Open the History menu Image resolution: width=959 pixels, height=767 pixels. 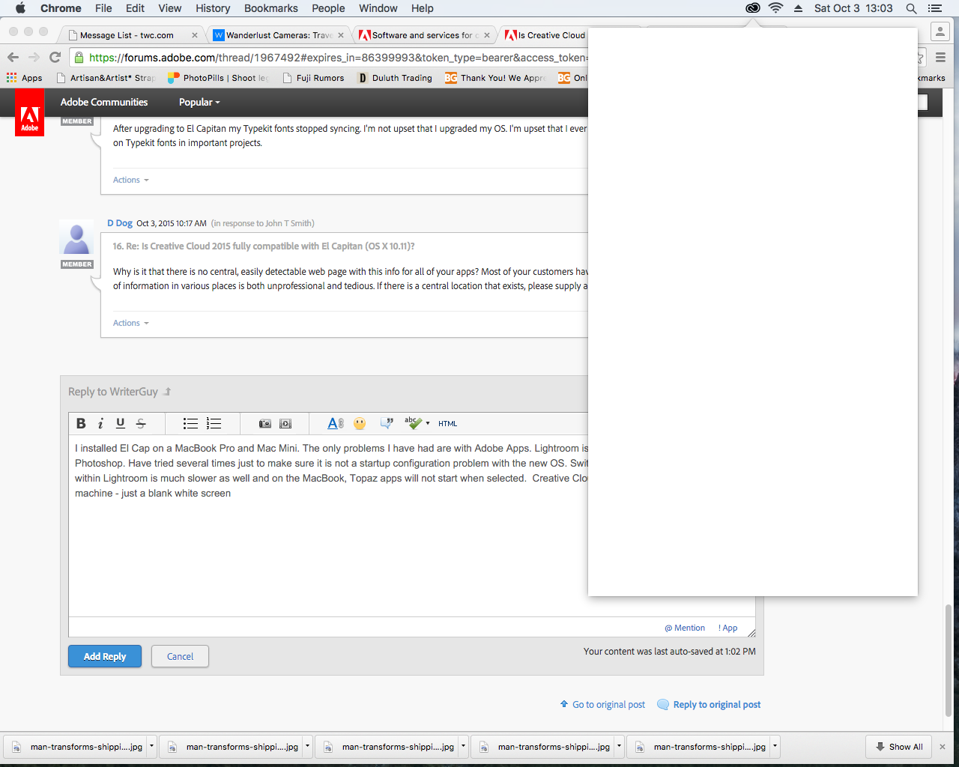[x=213, y=8]
